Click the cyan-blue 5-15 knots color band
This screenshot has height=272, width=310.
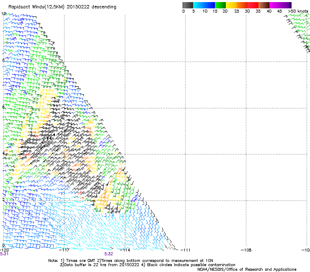(204, 5)
